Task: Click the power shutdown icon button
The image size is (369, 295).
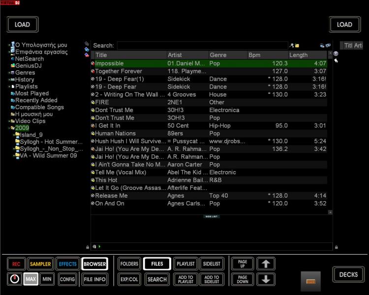Action: click(x=15, y=279)
